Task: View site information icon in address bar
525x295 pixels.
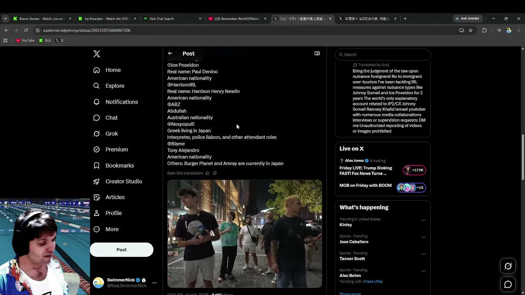Action: click(x=38, y=30)
